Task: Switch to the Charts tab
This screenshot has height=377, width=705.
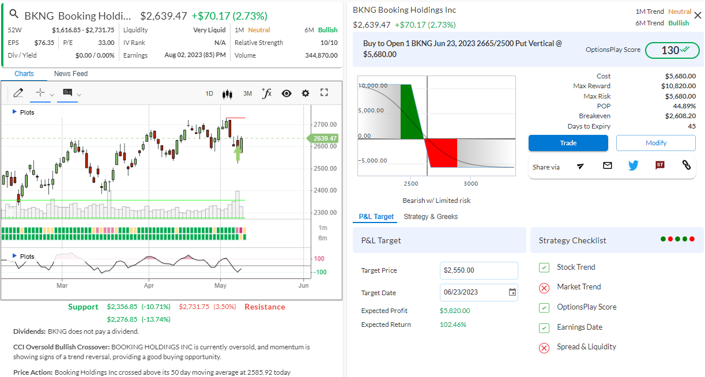Action: 24,74
